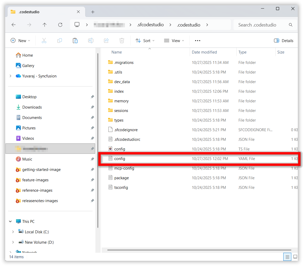
Task: Click the Share icon in toolbar
Action: pos(106,41)
